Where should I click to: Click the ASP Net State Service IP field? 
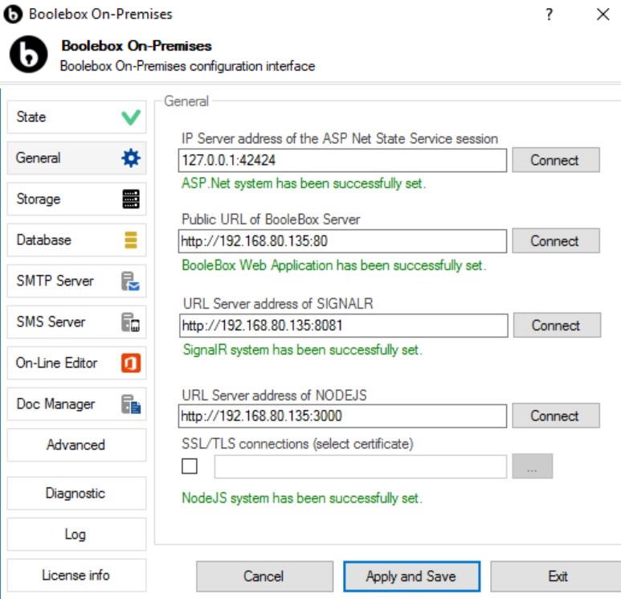(342, 160)
